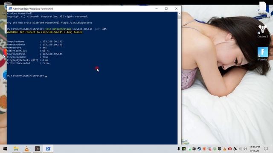Viewport: 273px width, 153px height.
Task: Click the PingReplyDetails (RTT) row
Action: (27, 60)
